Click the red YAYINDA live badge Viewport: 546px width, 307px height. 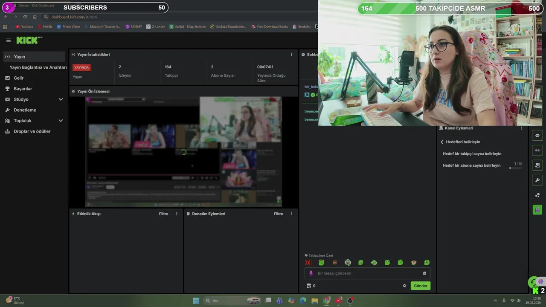click(81, 67)
